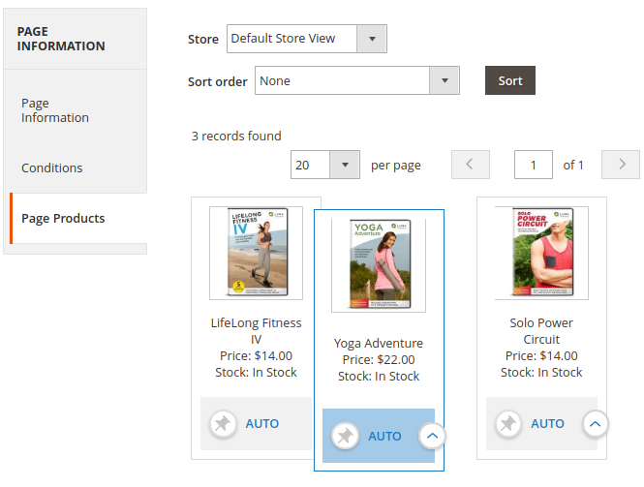Viewport: 644px width, 487px height.
Task: Expand the Sort order dropdown
Action: (x=356, y=81)
